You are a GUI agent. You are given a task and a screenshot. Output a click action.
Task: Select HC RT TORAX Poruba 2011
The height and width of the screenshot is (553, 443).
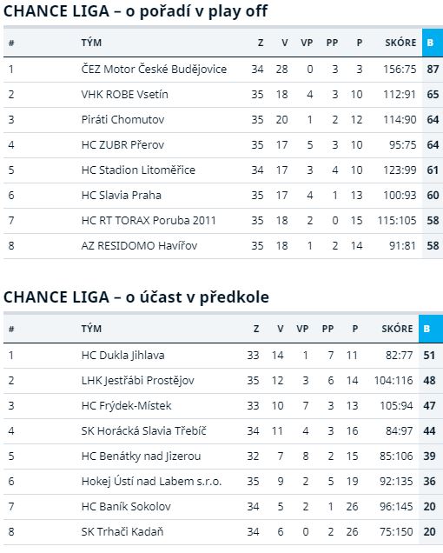tap(149, 221)
